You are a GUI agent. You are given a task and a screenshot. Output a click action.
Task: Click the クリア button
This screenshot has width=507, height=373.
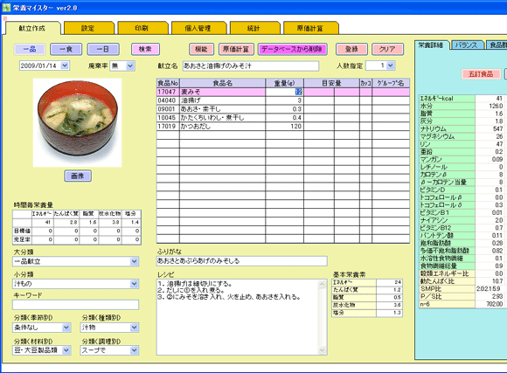coord(387,49)
